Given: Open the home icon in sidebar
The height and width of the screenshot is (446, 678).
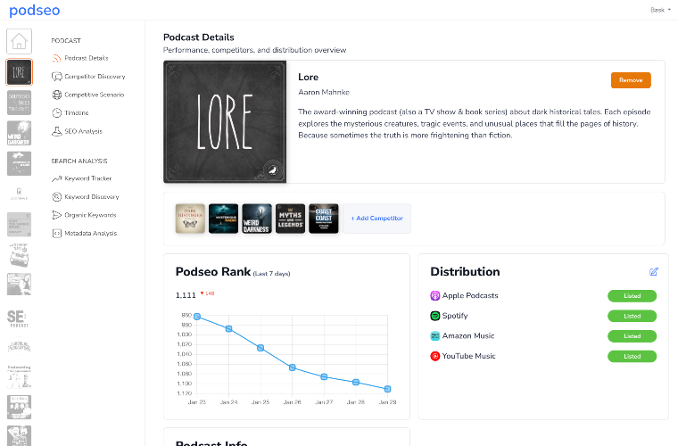Looking at the screenshot, I should 19,42.
